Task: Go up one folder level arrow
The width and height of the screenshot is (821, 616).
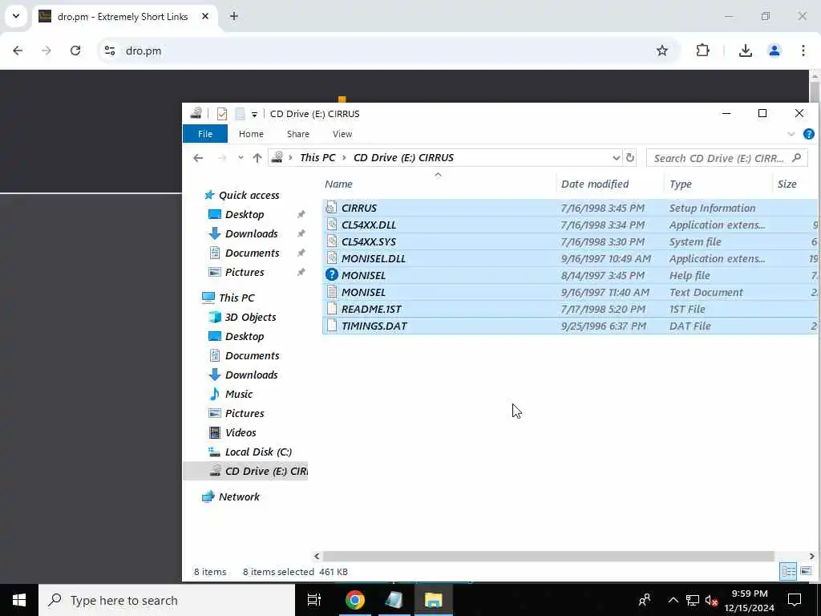Action: pos(257,158)
